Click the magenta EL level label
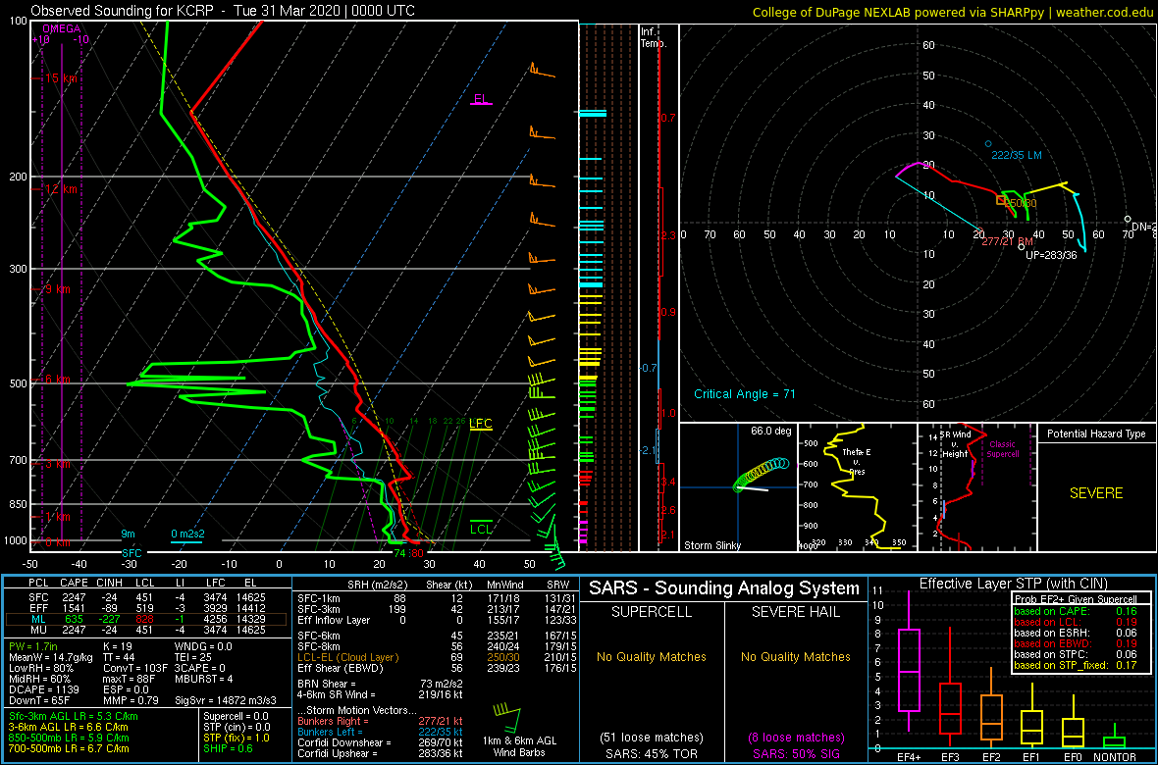The width and height of the screenshot is (1158, 765). point(482,100)
